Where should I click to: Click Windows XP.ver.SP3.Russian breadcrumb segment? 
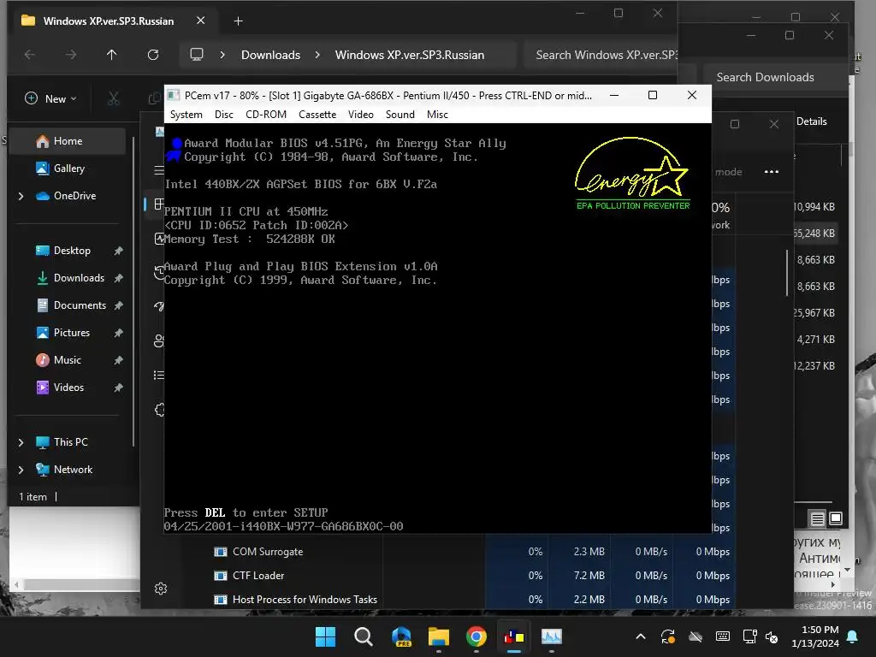click(410, 55)
